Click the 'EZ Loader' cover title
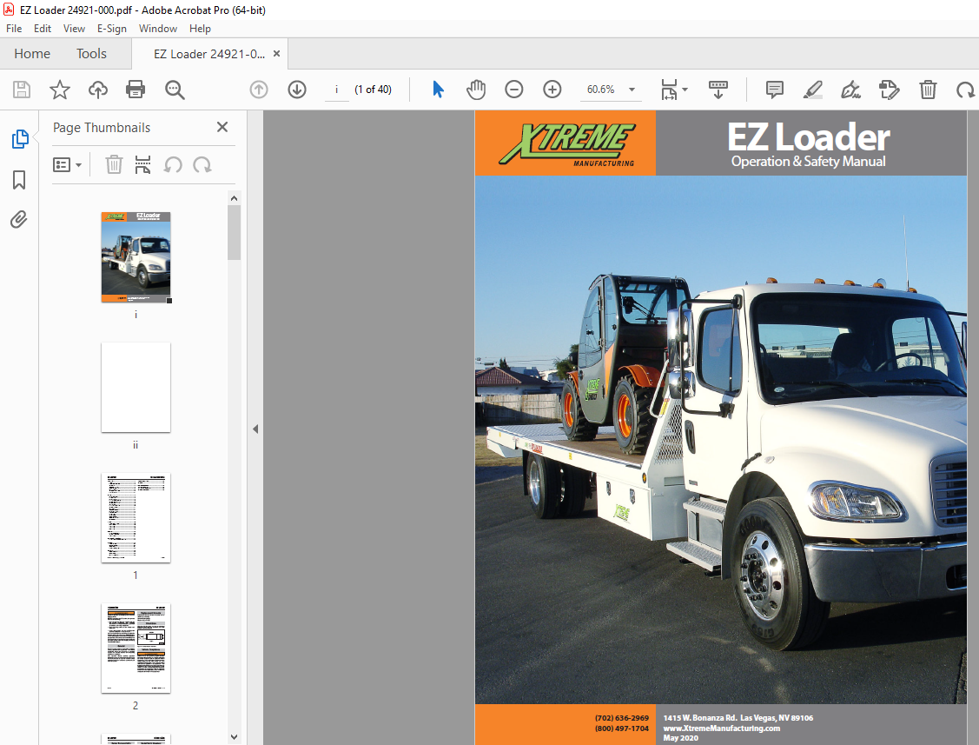 tap(809, 136)
